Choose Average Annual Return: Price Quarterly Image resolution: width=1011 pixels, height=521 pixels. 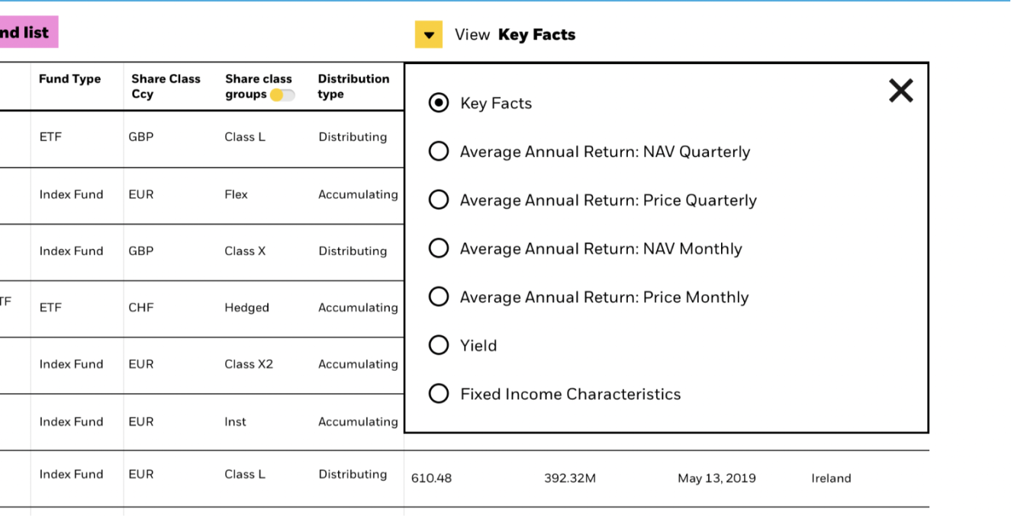point(439,200)
